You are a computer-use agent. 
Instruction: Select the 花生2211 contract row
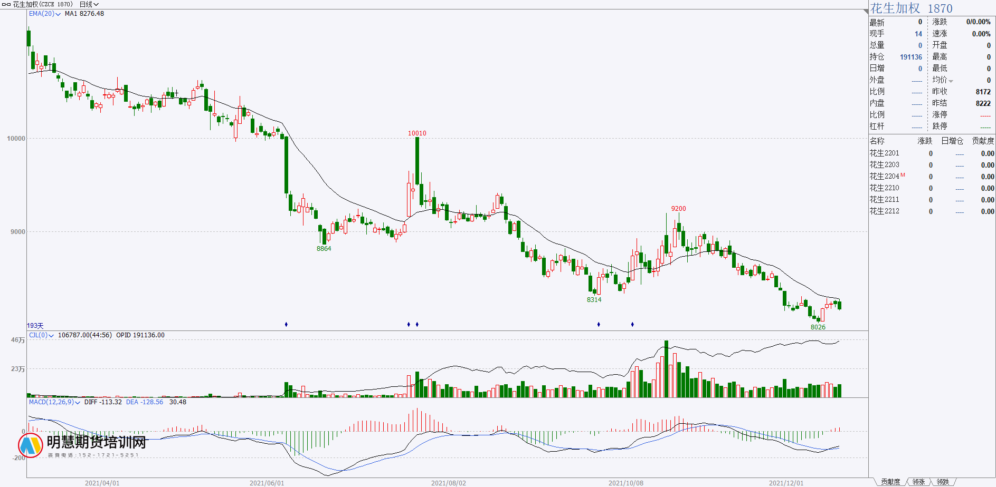click(x=932, y=200)
